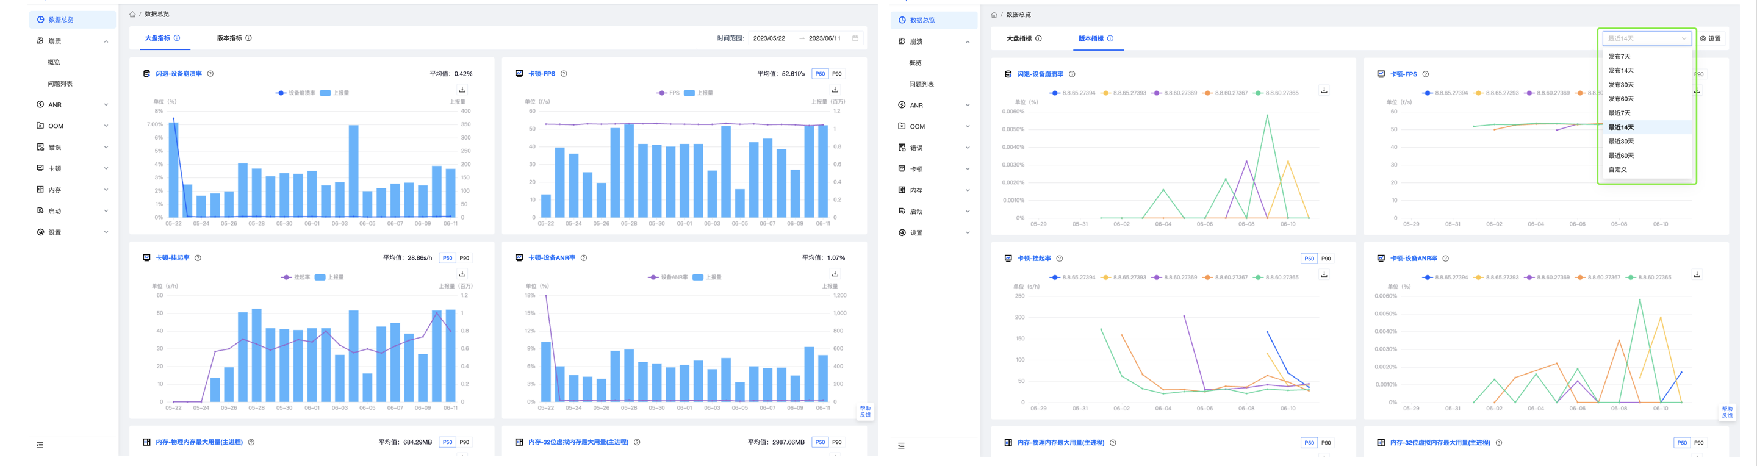The image size is (1757, 466).
Task: Select P50 on the 内存-物理内存最大用量 card in 版本指标 view
Action: point(1309,443)
